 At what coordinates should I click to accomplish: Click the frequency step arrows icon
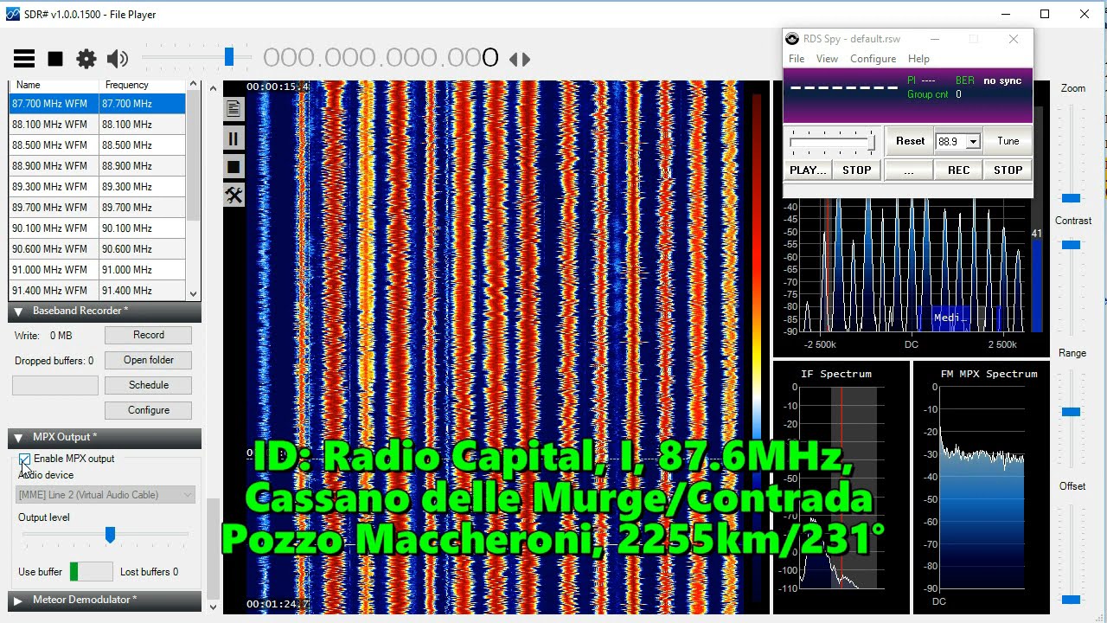click(519, 59)
